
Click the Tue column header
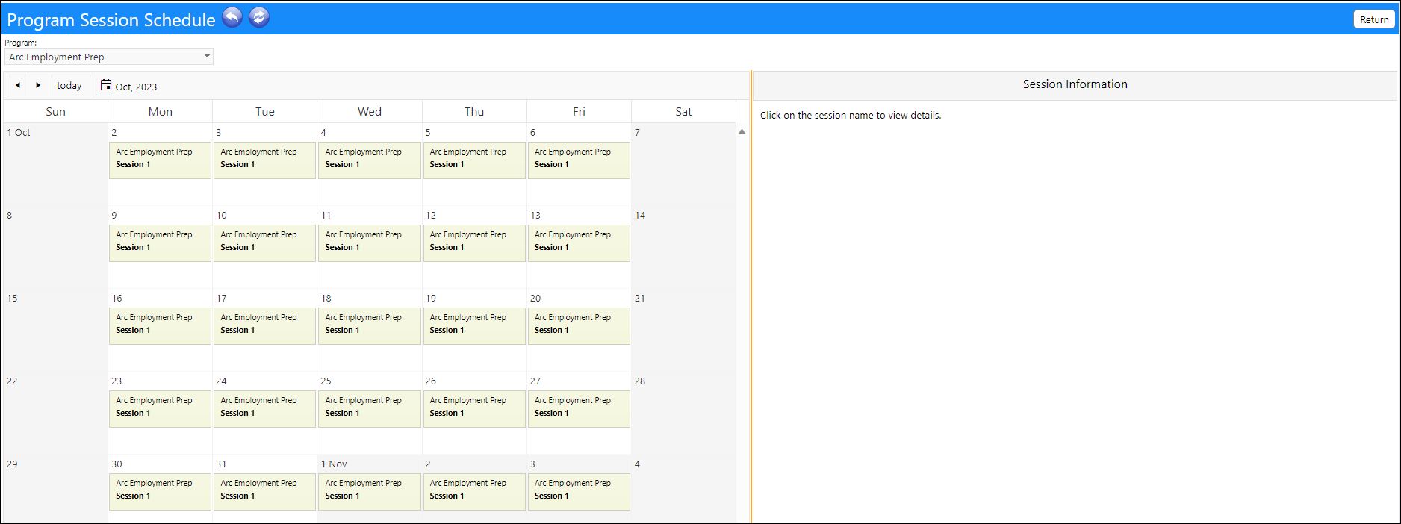point(265,111)
